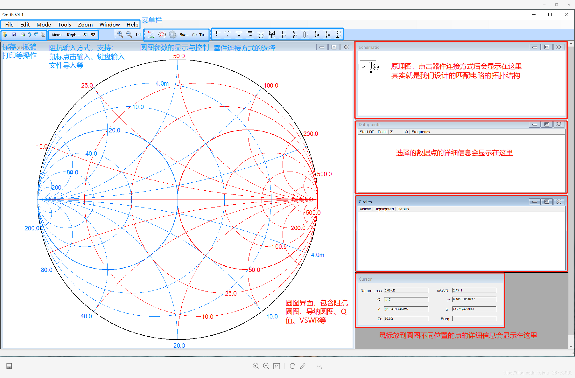The height and width of the screenshot is (378, 575).
Task: Toggle the S1 input button
Action: coord(85,35)
